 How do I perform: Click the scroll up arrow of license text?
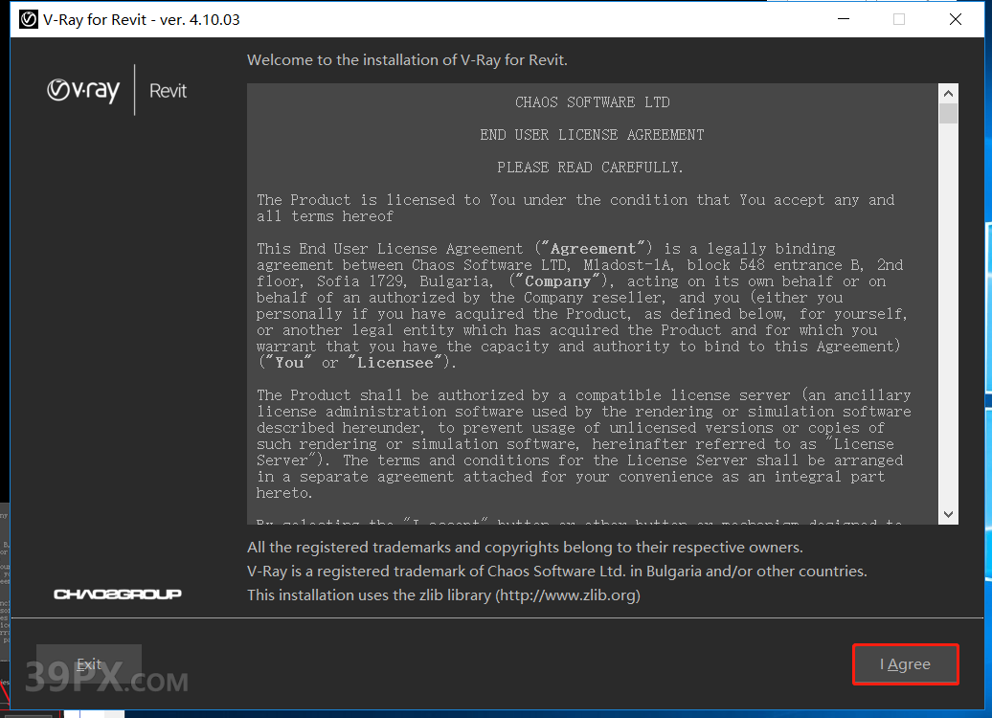948,94
